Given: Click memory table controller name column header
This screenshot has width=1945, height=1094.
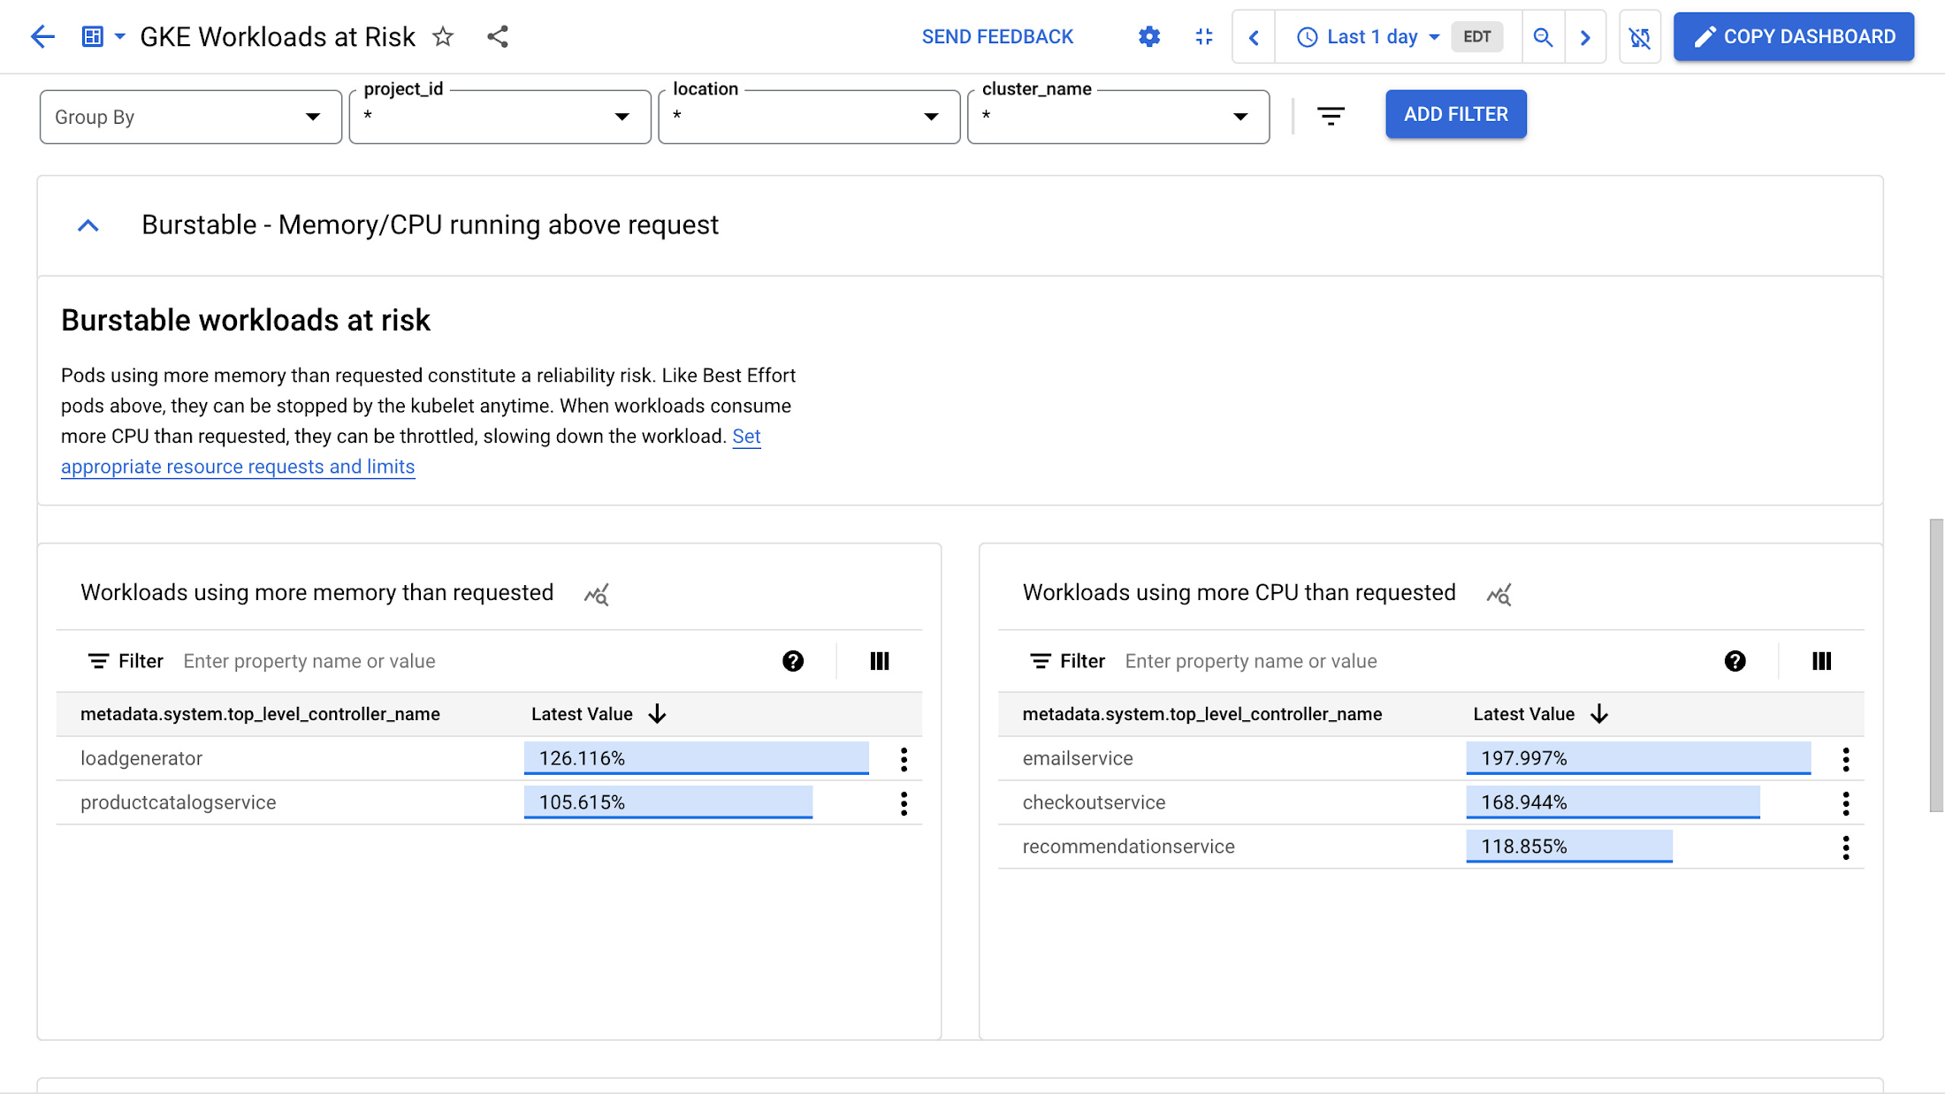Looking at the screenshot, I should pos(260,714).
